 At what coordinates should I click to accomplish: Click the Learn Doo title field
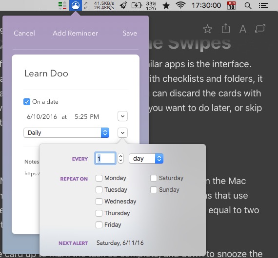pyautogui.click(x=46, y=74)
